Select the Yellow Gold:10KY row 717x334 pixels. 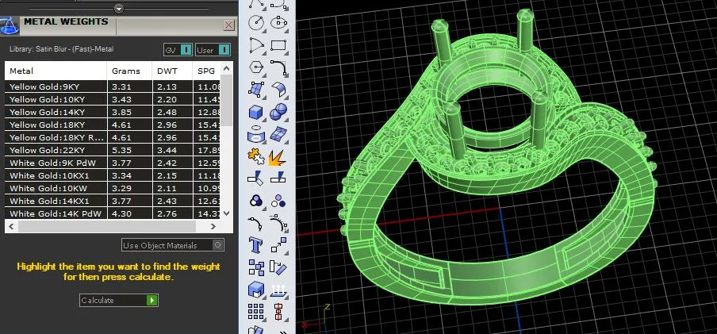pos(113,99)
